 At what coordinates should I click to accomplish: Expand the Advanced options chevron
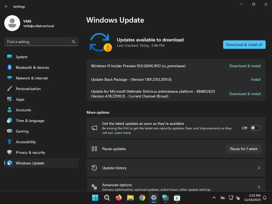coord(259,187)
